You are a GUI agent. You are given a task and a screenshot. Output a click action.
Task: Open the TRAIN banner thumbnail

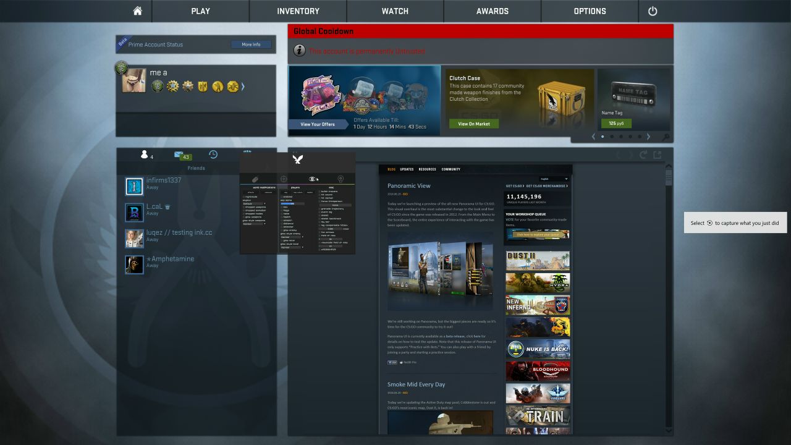point(538,415)
